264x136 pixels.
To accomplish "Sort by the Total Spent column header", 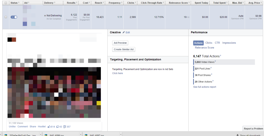I will pos(219,3).
